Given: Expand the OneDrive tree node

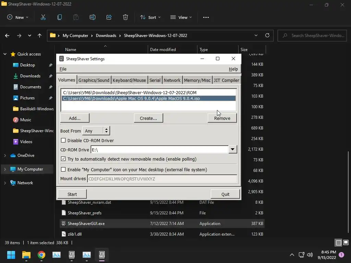Looking at the screenshot, I should point(5,155).
